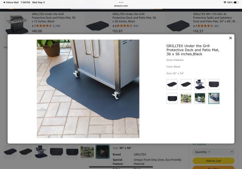This screenshot has height=169, width=242.
Task: View the backyard patio grill thumbnail in popup
Action: (186, 98)
